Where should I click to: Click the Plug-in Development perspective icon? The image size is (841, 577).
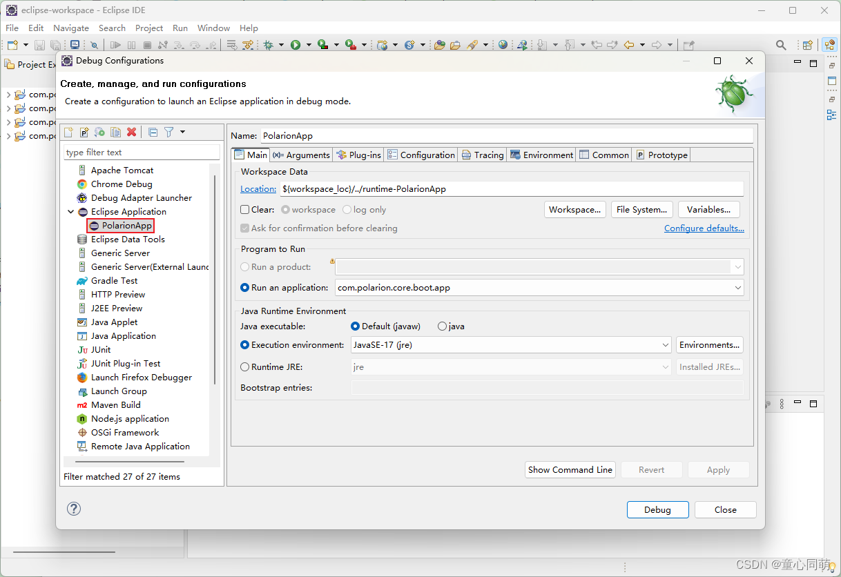click(829, 45)
